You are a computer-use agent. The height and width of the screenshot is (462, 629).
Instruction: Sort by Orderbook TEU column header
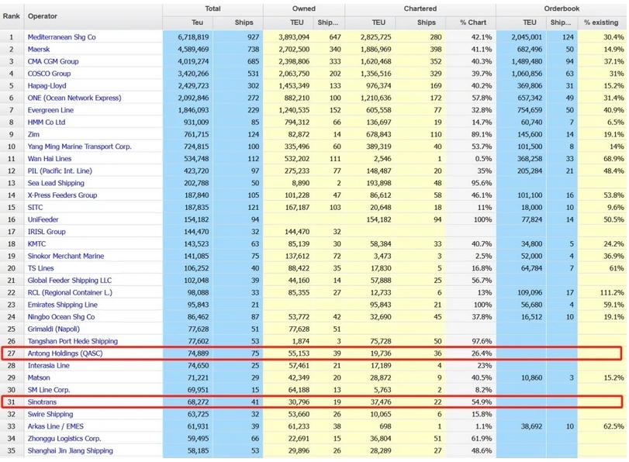point(530,22)
